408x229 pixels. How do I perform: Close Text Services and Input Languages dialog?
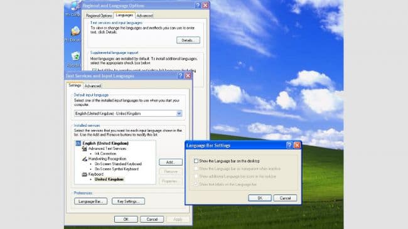click(x=188, y=76)
